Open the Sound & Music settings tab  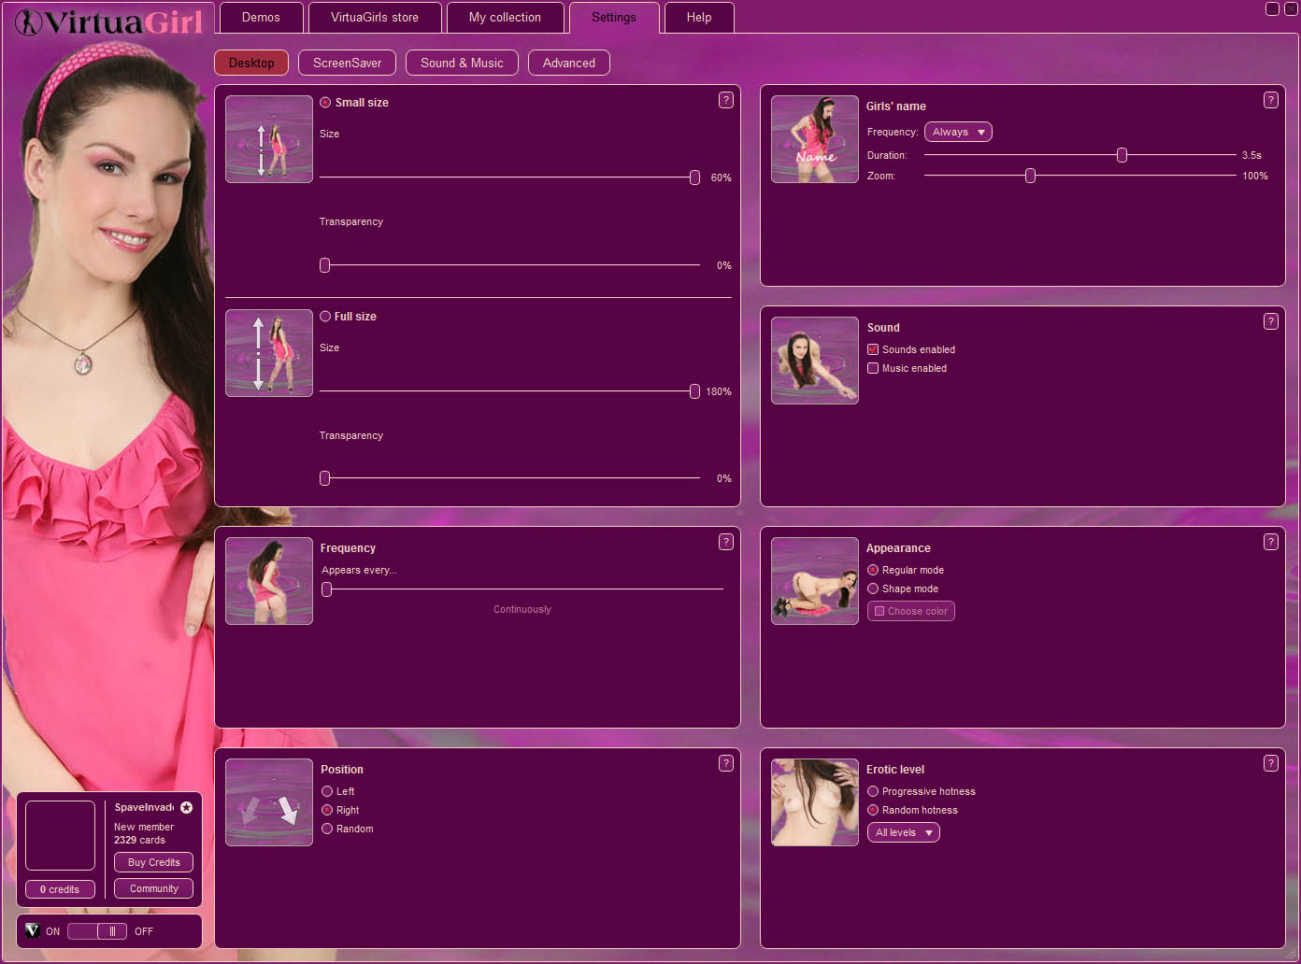pos(462,63)
